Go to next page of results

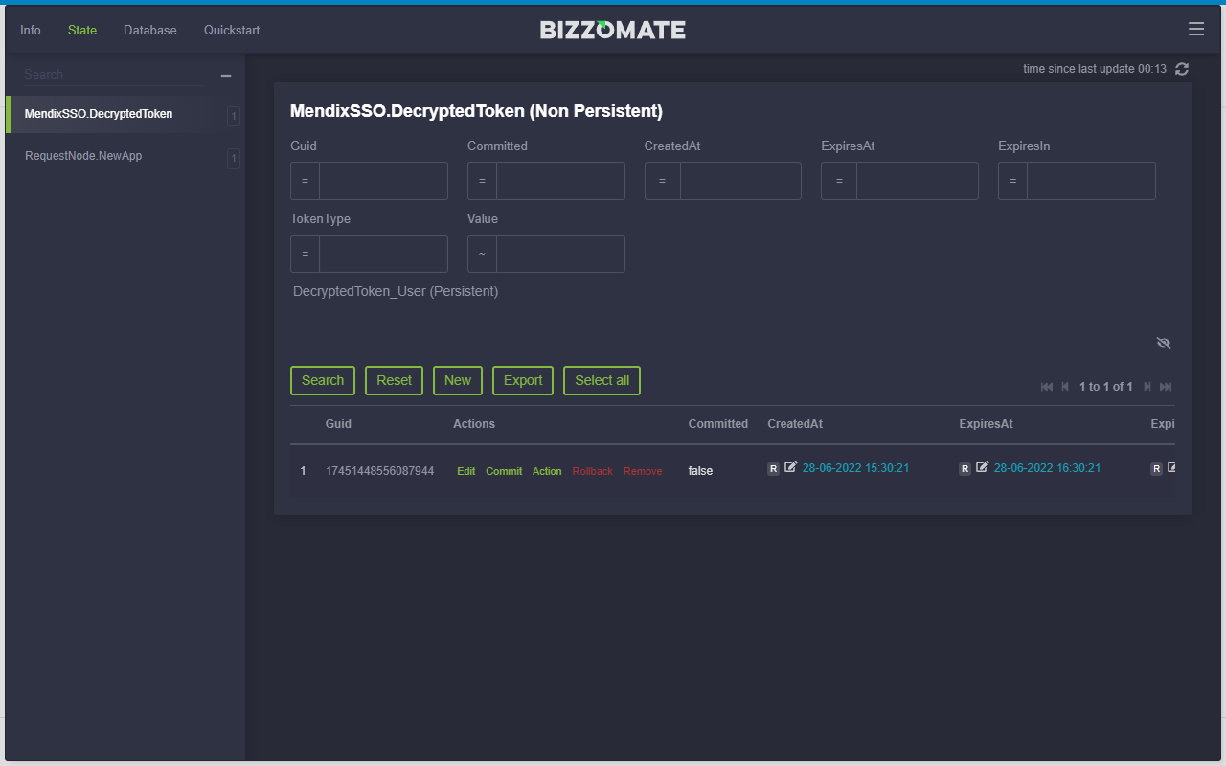1147,387
